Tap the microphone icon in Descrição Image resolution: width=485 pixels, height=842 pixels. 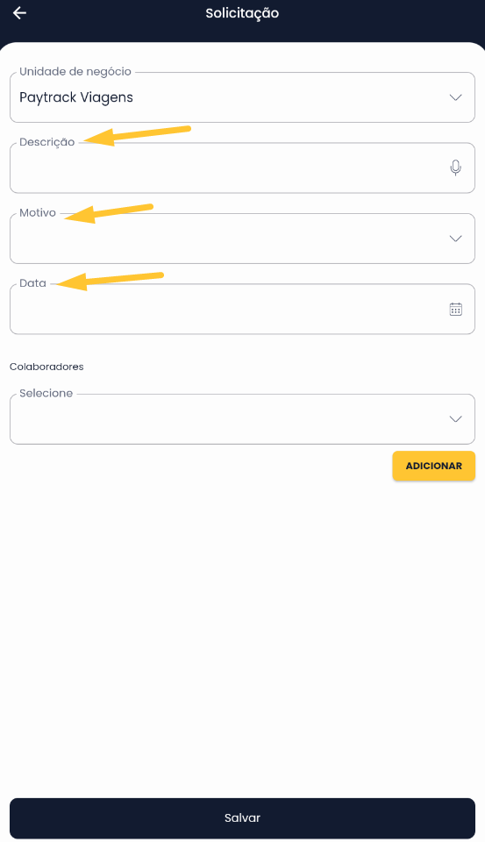455,168
